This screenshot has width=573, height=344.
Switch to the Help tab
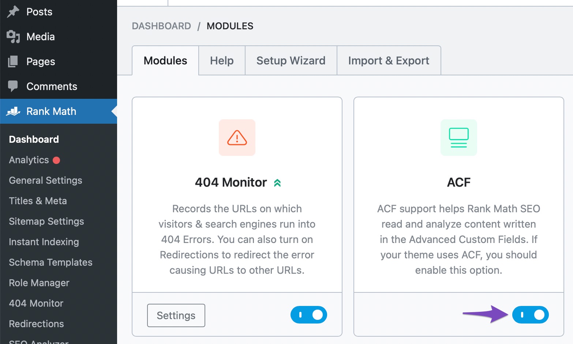222,60
